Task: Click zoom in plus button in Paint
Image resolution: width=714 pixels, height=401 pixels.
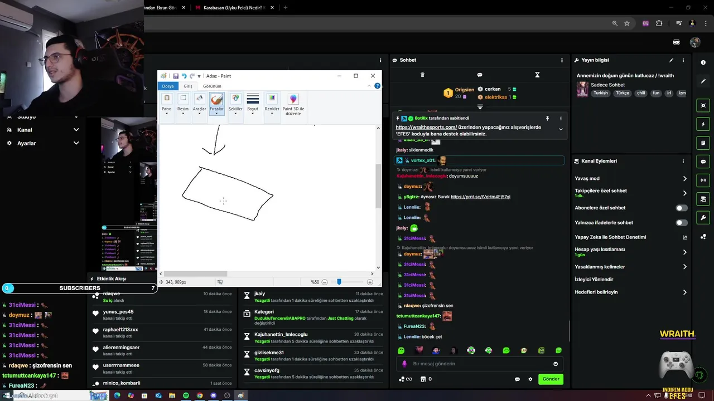Action: pos(370,282)
